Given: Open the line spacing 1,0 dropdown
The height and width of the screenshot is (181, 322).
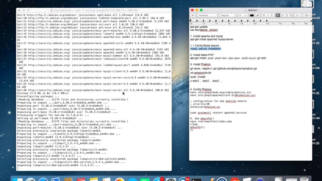Looking at the screenshot, I should (298, 15).
